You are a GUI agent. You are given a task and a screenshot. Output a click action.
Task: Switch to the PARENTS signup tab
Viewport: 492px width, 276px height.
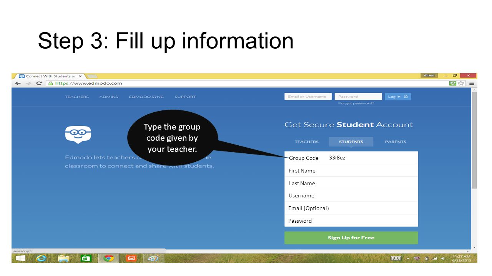point(396,142)
